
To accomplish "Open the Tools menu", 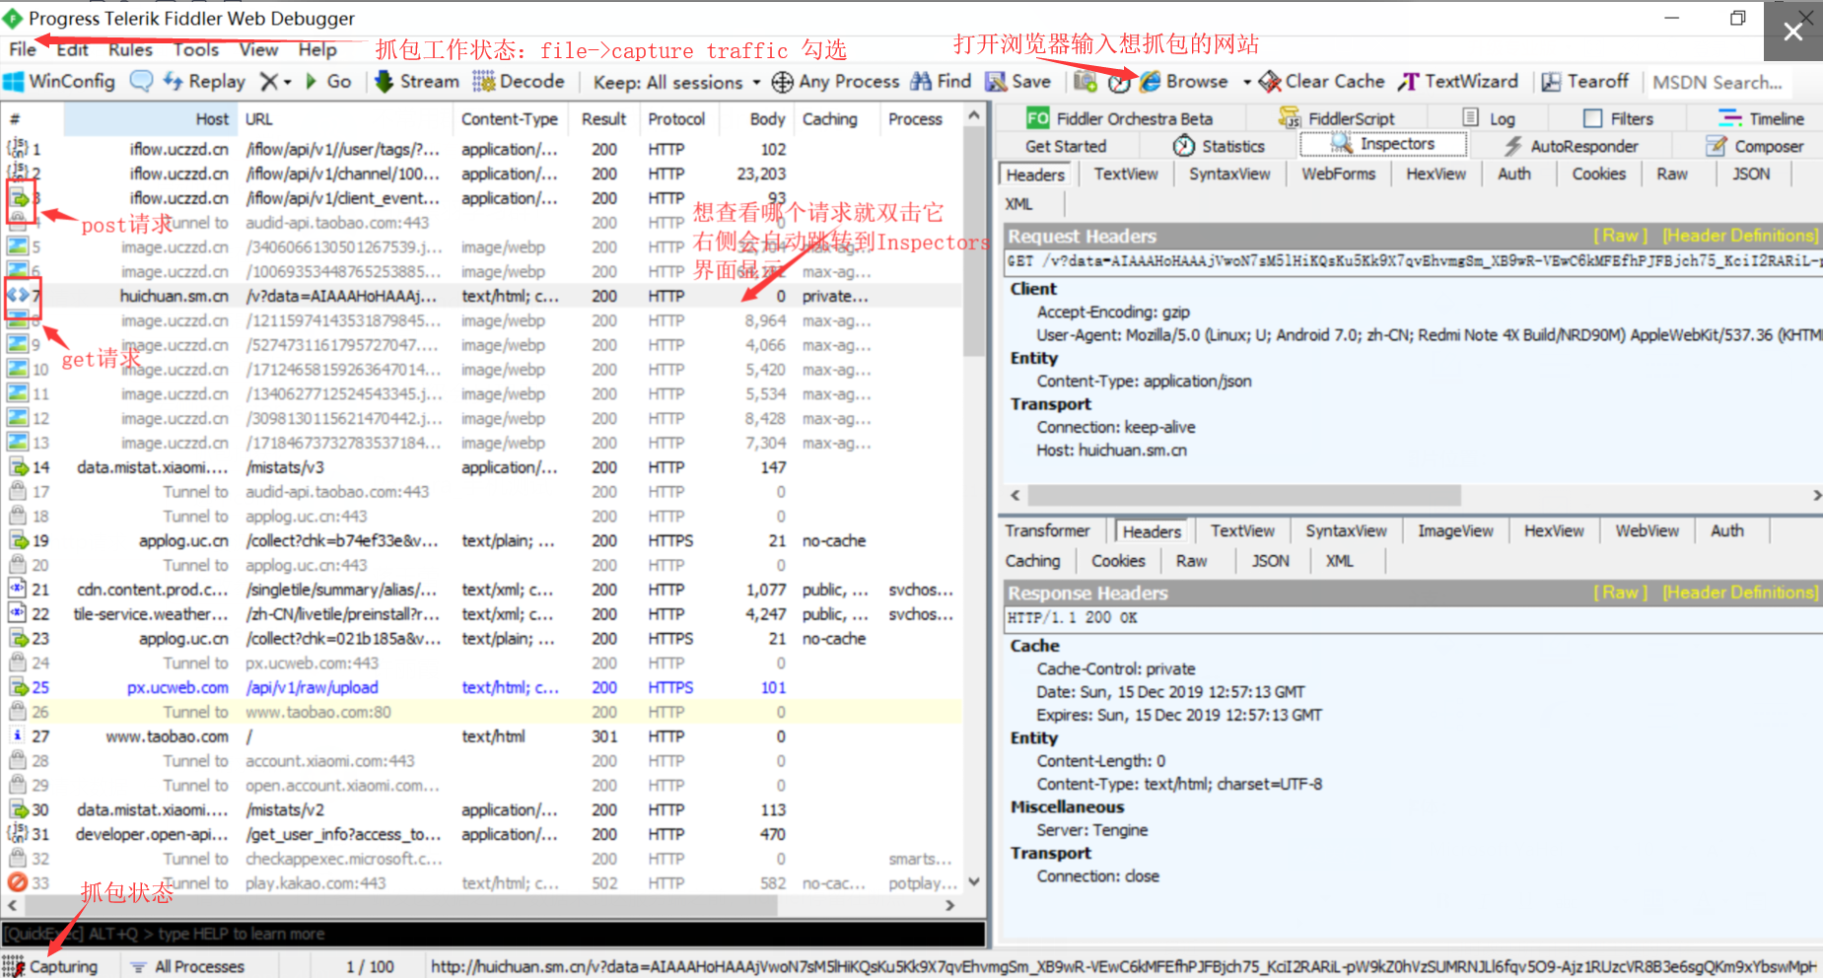I will 196,49.
